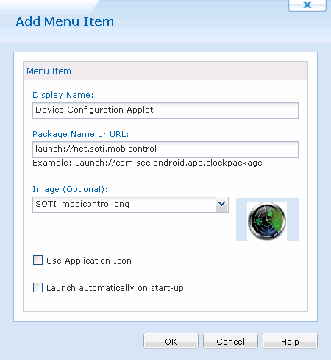Click the 'Use Application Icon' label text

[x=89, y=261]
